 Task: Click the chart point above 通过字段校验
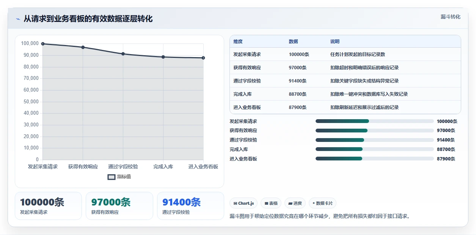[x=123, y=54]
